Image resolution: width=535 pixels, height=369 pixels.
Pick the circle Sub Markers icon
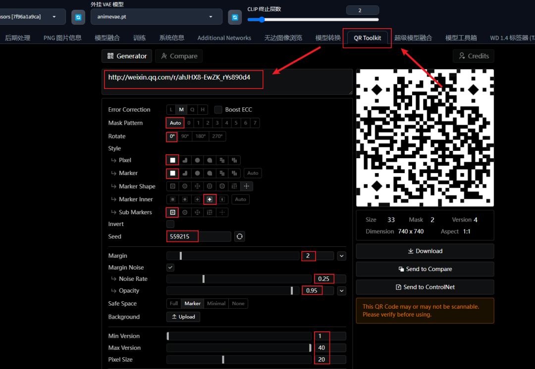point(185,212)
